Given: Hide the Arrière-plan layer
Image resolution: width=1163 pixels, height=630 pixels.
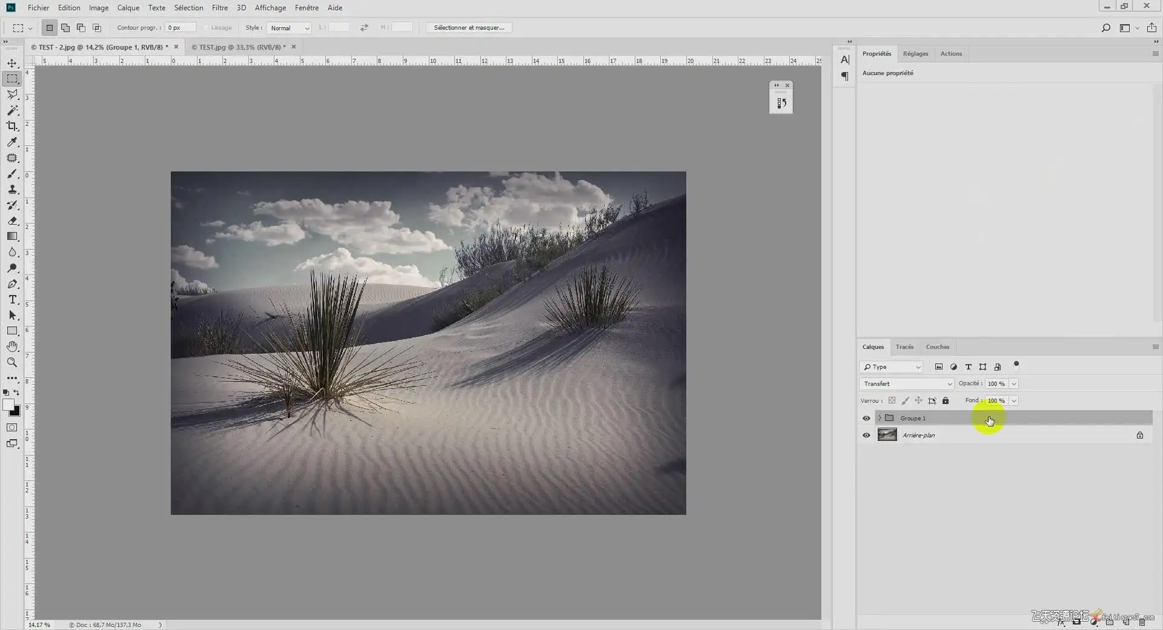Looking at the screenshot, I should pos(866,436).
